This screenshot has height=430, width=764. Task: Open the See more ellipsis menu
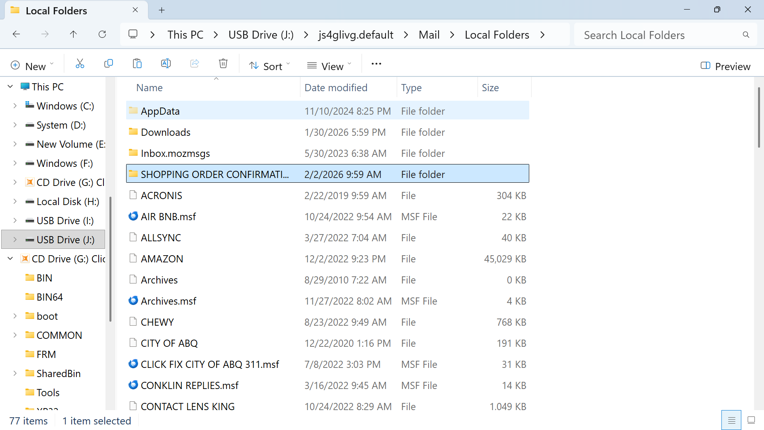376,64
